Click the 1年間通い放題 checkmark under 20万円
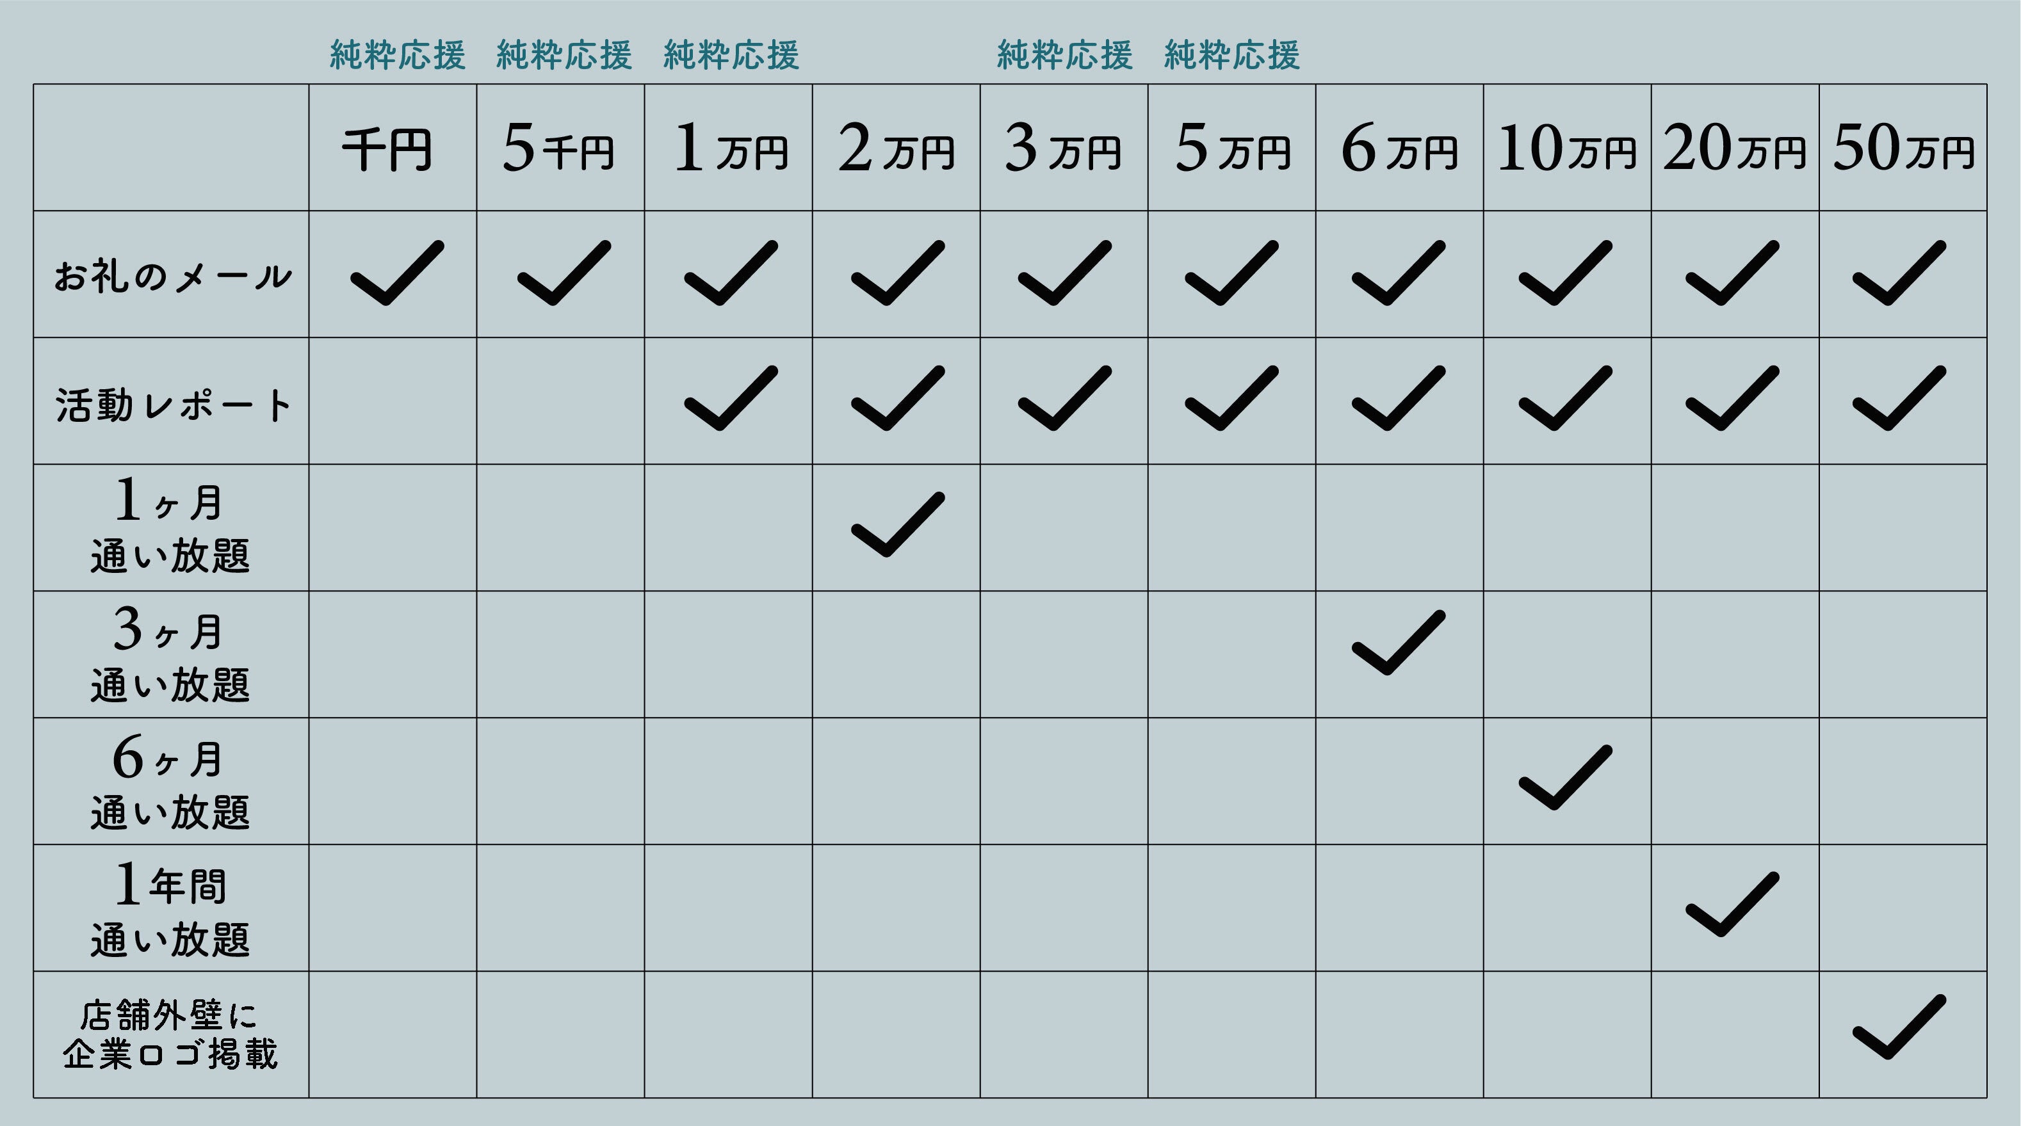The height and width of the screenshot is (1126, 2021). 1732,905
